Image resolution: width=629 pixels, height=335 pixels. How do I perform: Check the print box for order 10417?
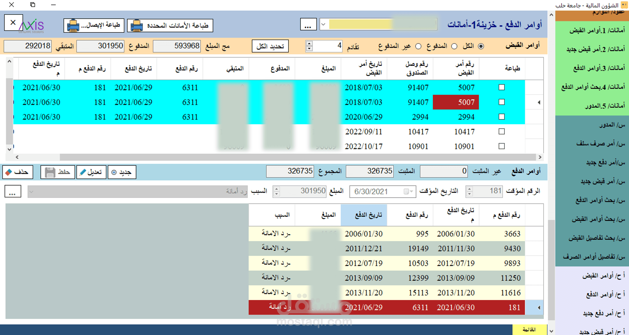[x=501, y=131]
